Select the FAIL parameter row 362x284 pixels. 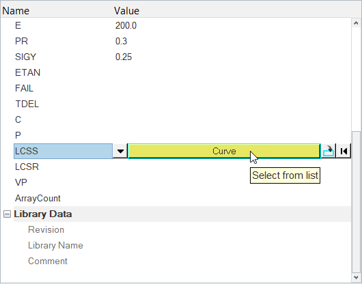(x=182, y=88)
